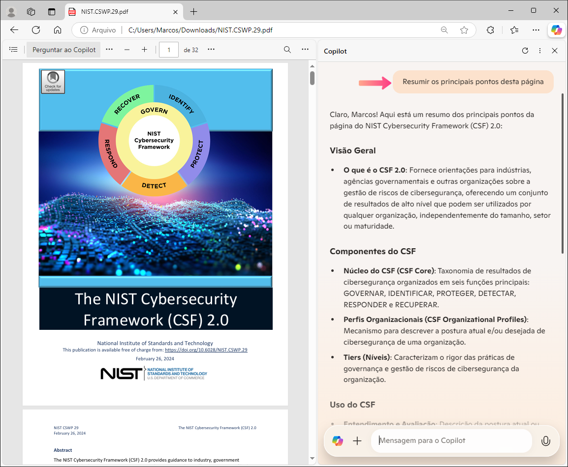
Task: Click 'Núcleo do CSF (CSF Core)' text
Action: pyautogui.click(x=389, y=271)
